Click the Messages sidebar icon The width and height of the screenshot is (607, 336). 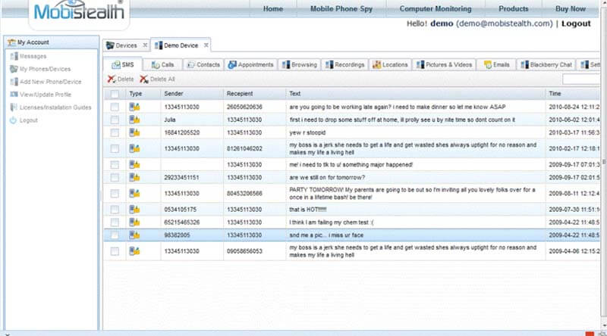pos(14,57)
